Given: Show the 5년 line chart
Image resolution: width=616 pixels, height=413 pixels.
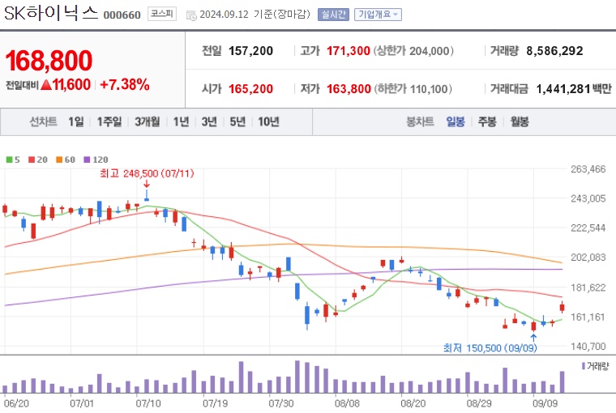Looking at the screenshot, I should pyautogui.click(x=237, y=121).
